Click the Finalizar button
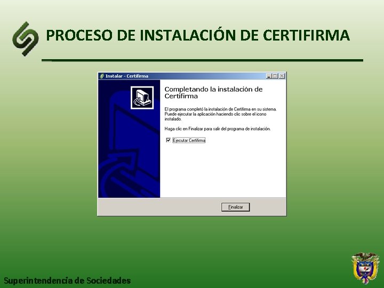This screenshot has height=288, width=384. coord(235,207)
